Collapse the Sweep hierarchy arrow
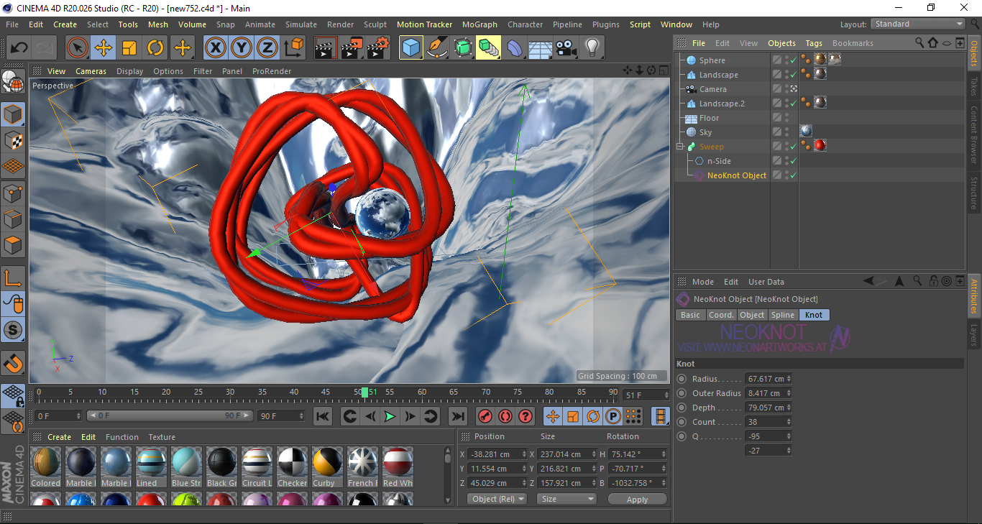982x524 pixels. tap(679, 146)
